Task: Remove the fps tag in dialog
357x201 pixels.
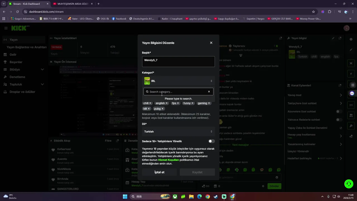Action: pos(178,103)
